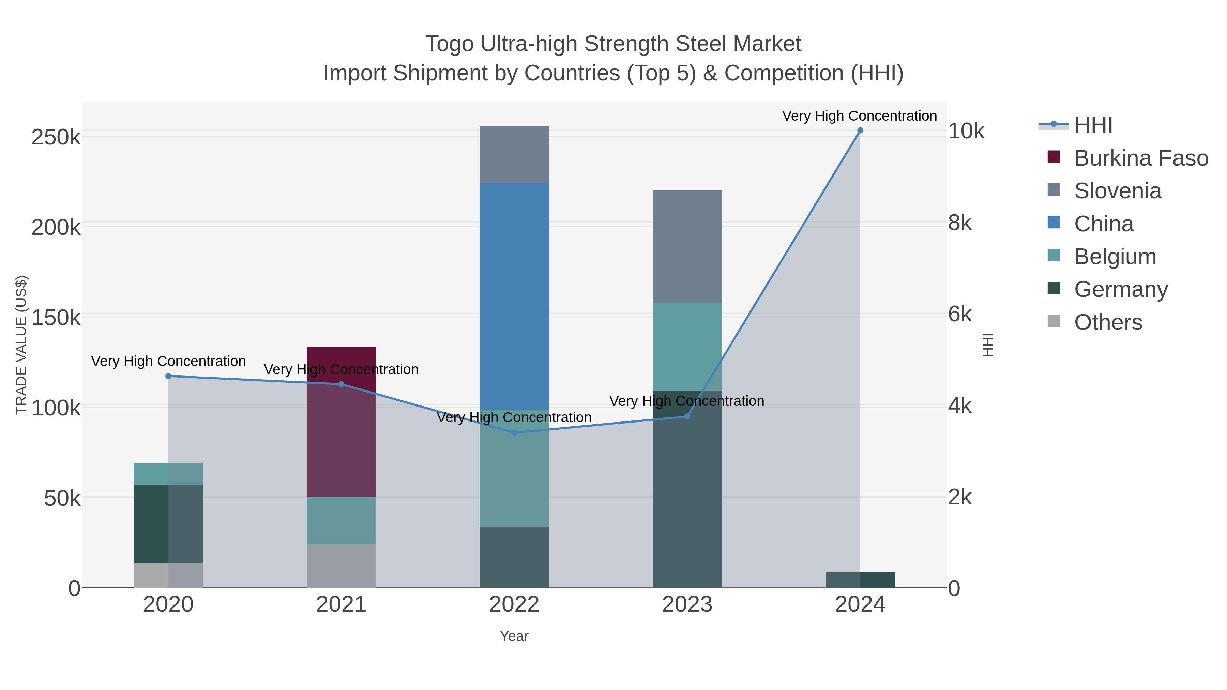Viewport: 1227px width, 690px height.
Task: Select the 2022 HHI data point
Action: tap(514, 433)
